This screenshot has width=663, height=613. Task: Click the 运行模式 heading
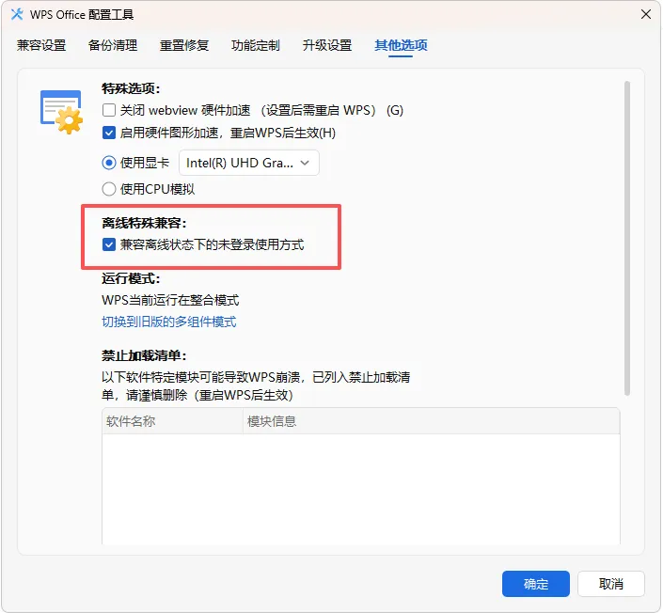tap(131, 278)
